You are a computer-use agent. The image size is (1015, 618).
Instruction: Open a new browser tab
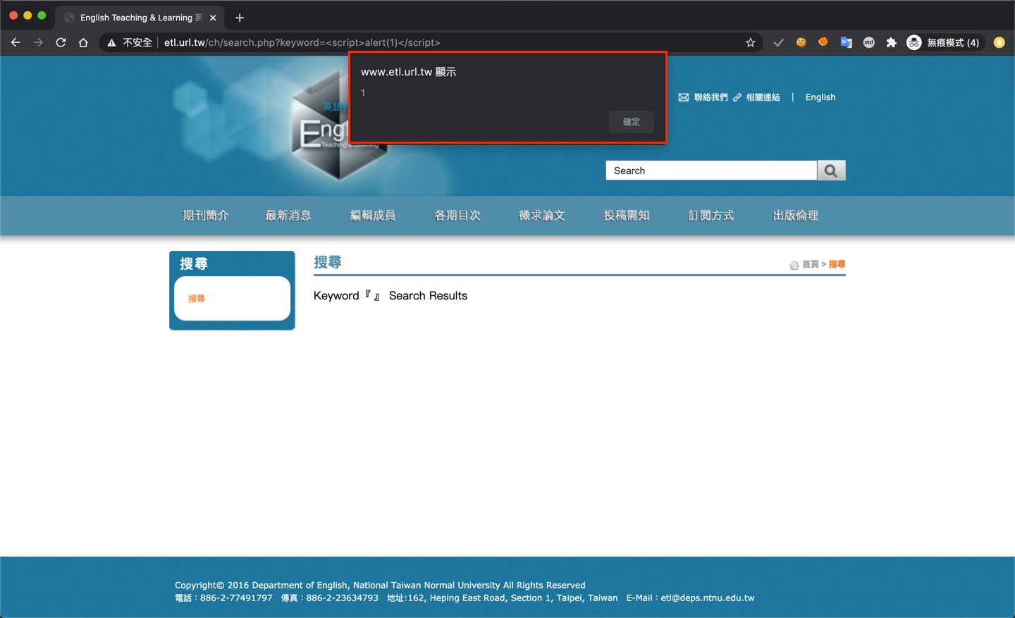(240, 18)
